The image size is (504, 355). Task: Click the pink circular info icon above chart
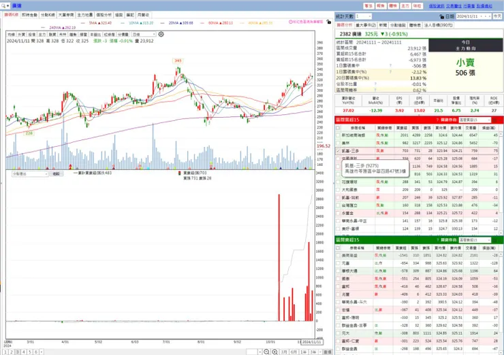coord(291,22)
